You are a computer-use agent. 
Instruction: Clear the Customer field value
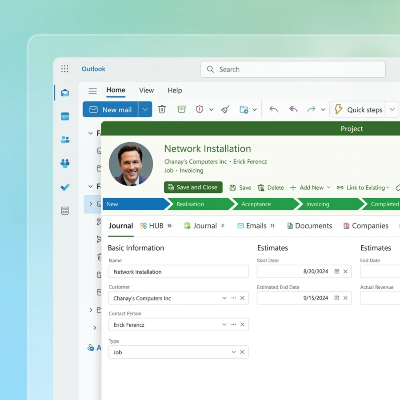(242, 298)
